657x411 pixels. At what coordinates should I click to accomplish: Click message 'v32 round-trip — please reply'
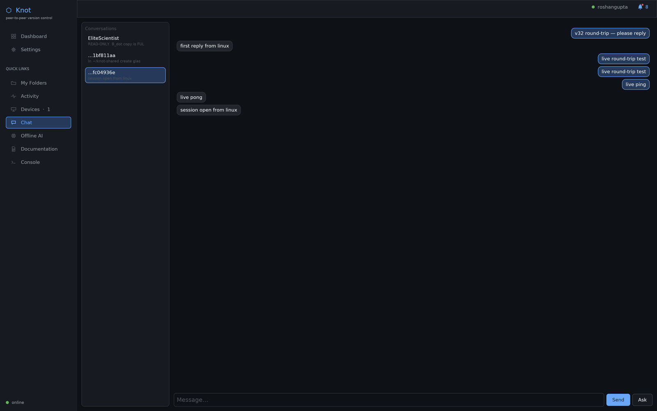tap(610, 33)
